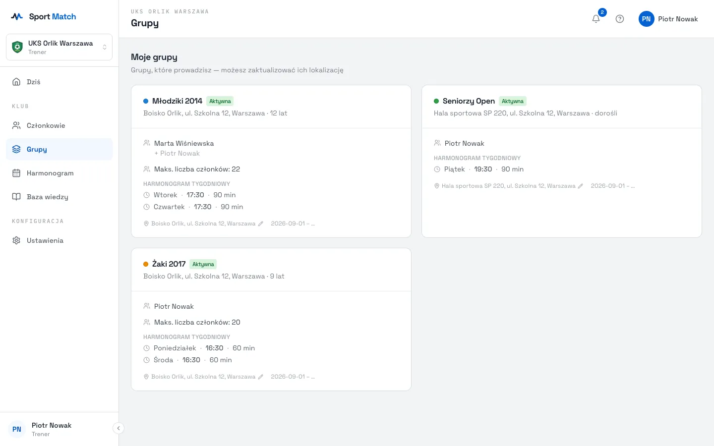Image resolution: width=714 pixels, height=446 pixels.
Task: Open the Żaki 2017 group title
Action: pos(169,264)
